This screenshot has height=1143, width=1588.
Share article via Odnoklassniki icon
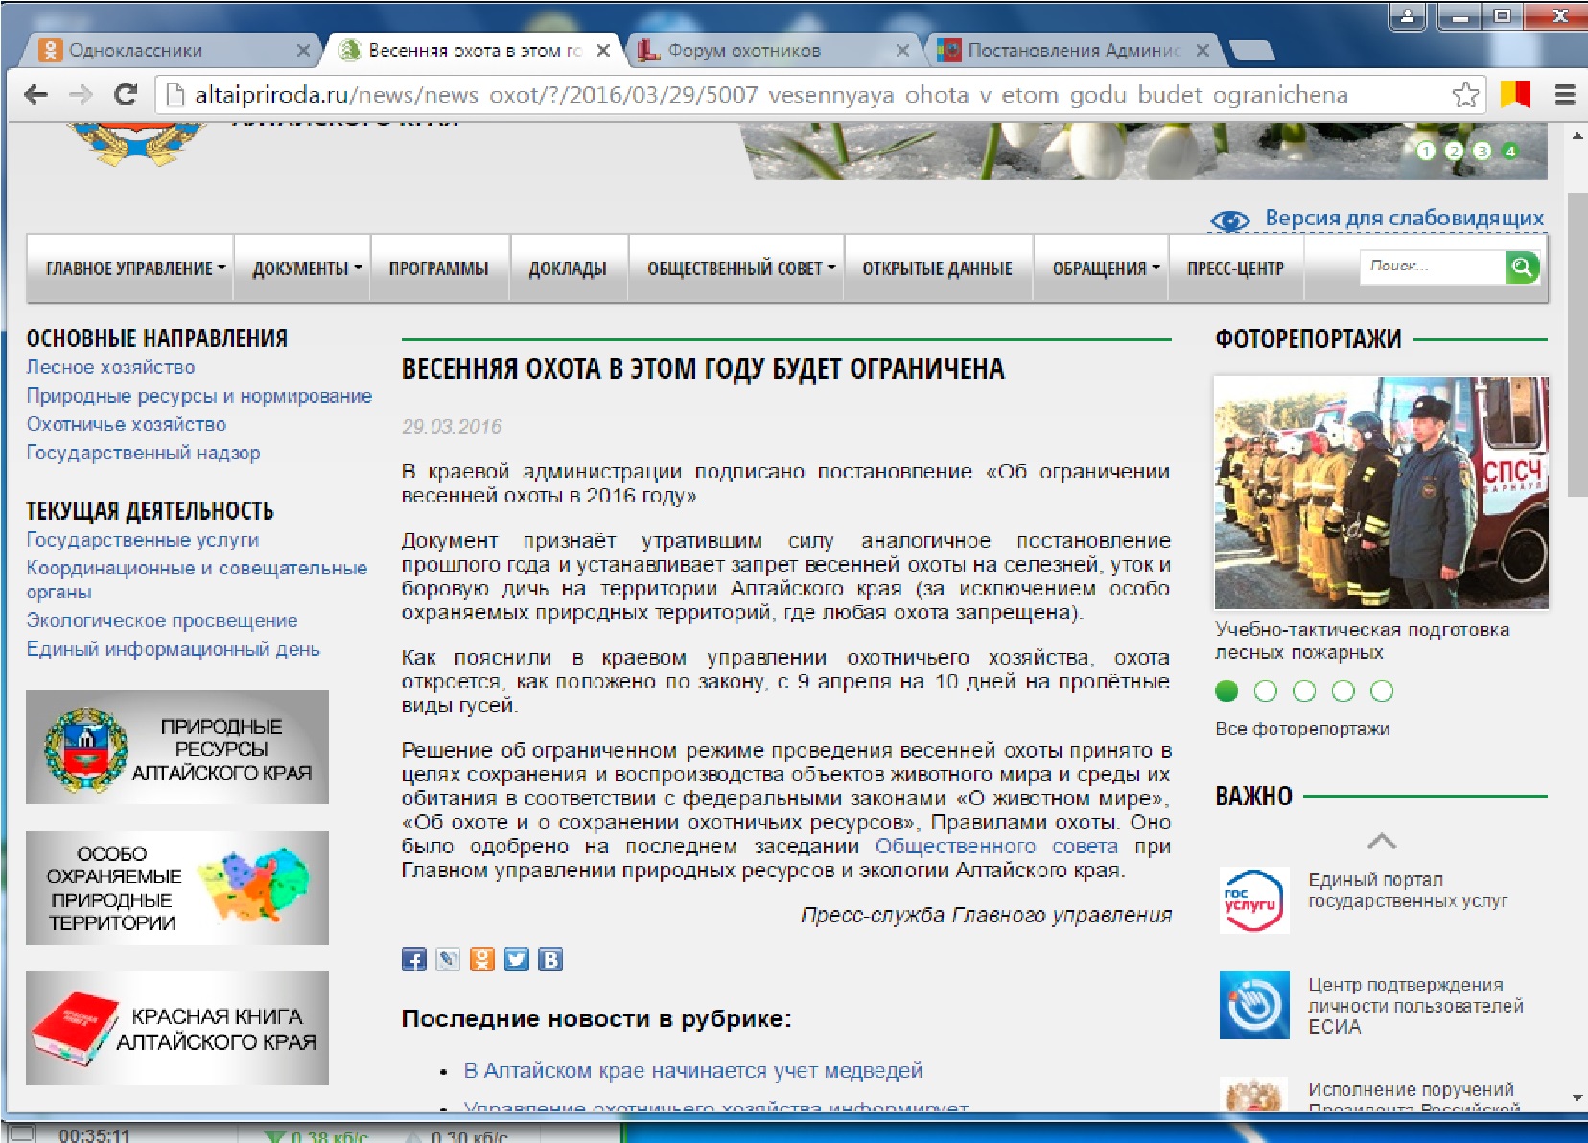[x=482, y=960]
